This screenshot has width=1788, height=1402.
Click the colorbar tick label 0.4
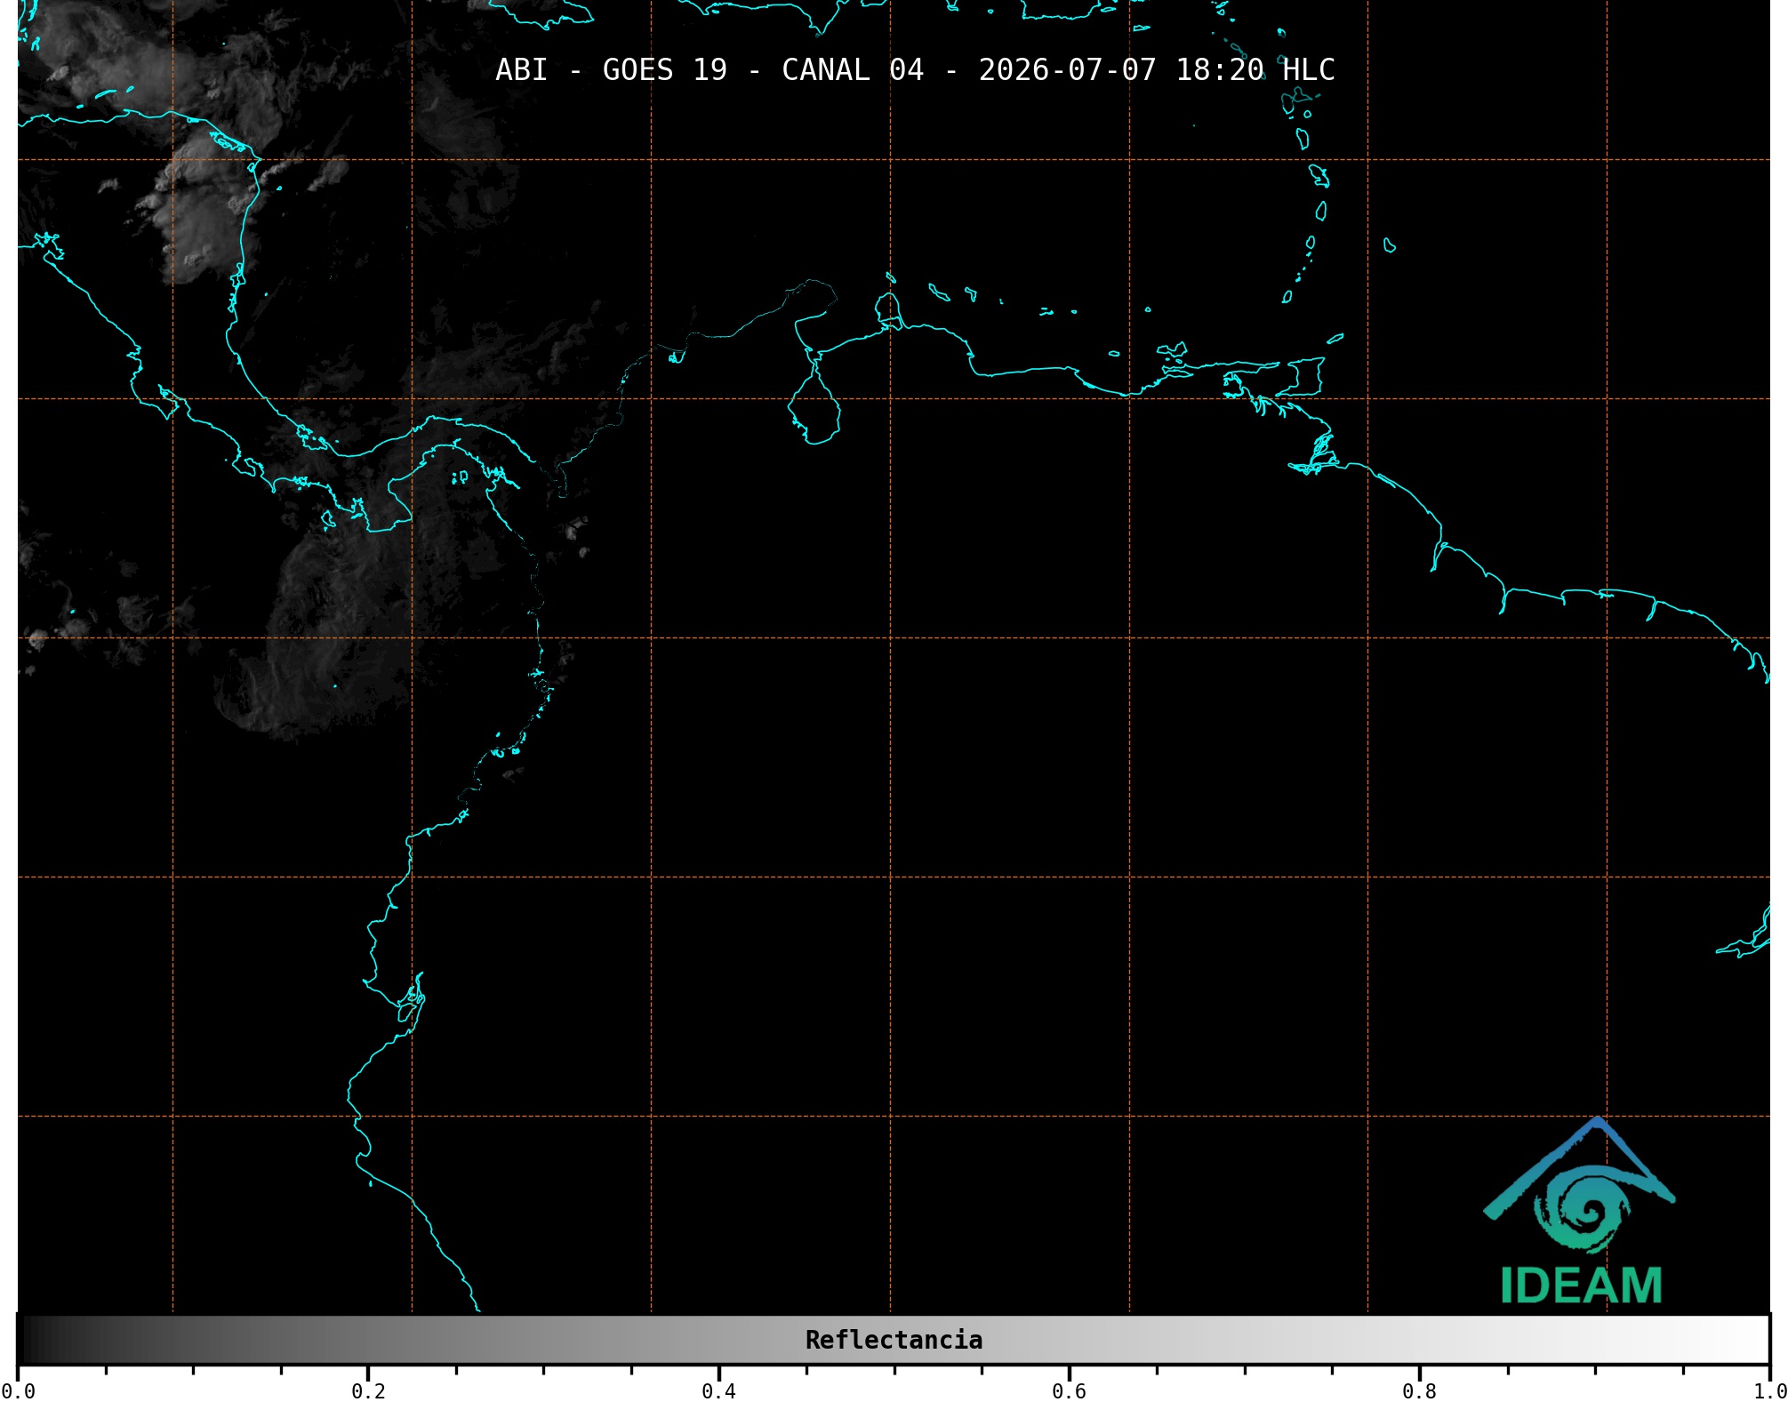[718, 1391]
